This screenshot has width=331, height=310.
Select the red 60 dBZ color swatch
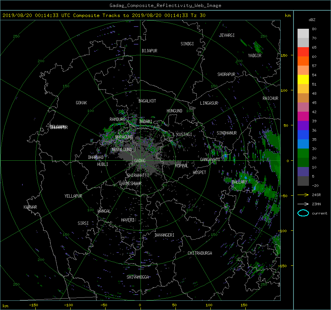(303, 52)
